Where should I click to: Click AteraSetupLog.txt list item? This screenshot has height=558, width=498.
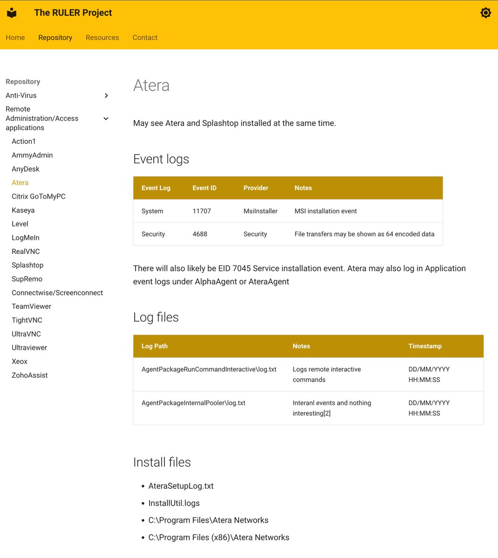coord(181,486)
